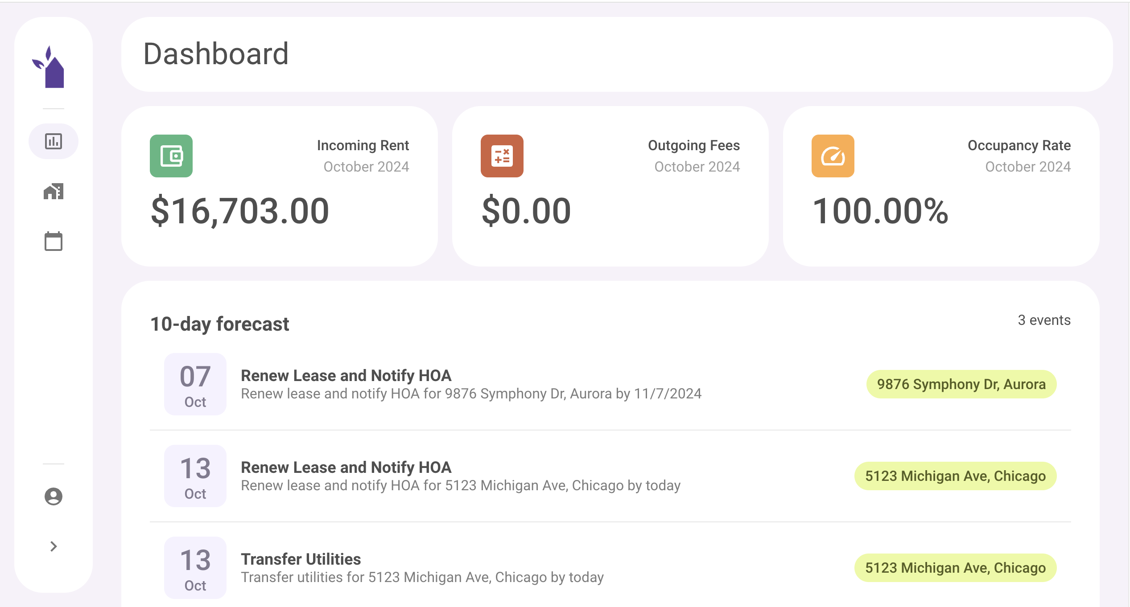
Task: Open the Transfer Utilities event
Action: coord(301,559)
